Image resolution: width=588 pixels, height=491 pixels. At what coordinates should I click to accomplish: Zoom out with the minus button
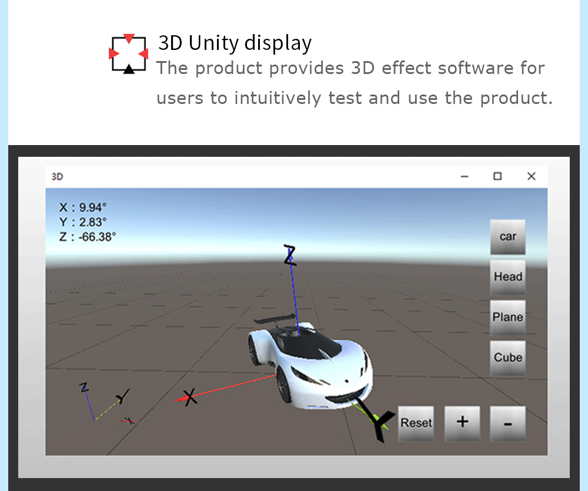[x=507, y=423]
